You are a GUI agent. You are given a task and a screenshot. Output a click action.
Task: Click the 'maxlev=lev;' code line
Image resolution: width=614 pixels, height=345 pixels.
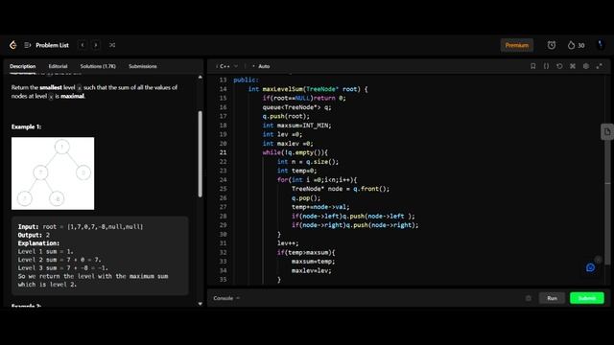(311, 270)
